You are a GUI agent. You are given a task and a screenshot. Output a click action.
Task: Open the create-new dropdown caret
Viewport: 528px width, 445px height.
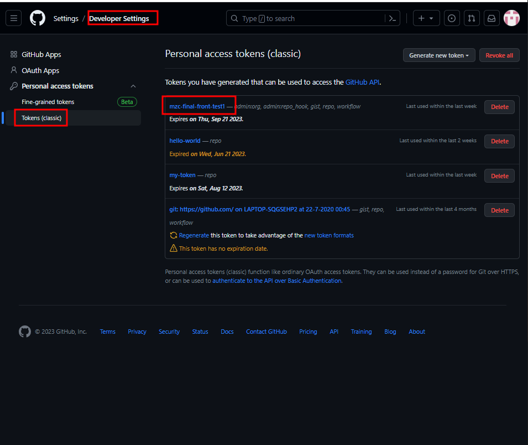[431, 19]
